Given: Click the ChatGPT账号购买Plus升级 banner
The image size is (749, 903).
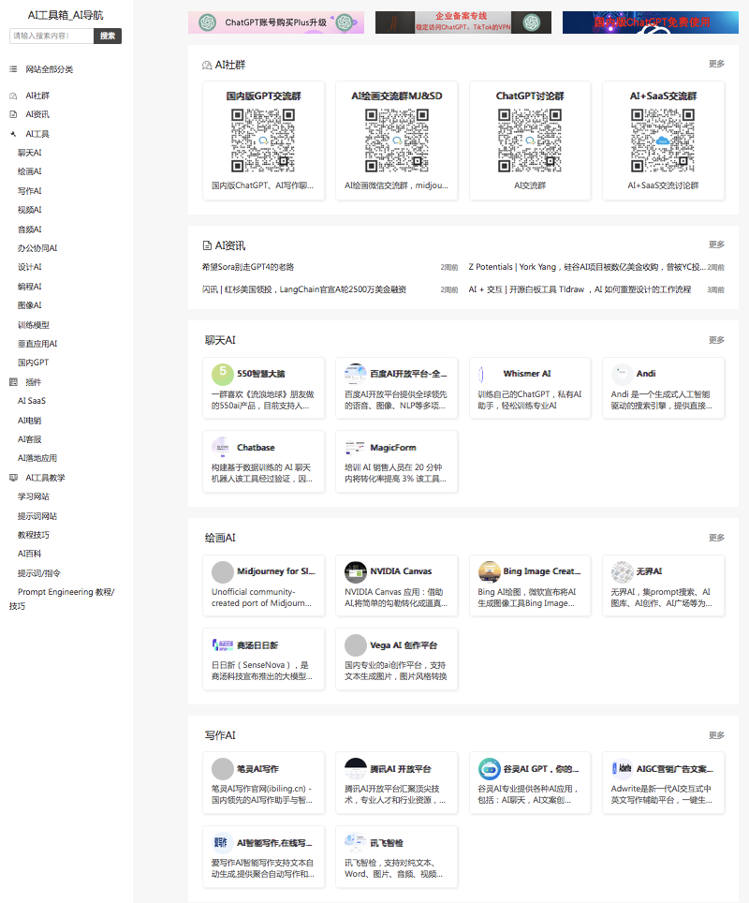Looking at the screenshot, I should [x=276, y=22].
